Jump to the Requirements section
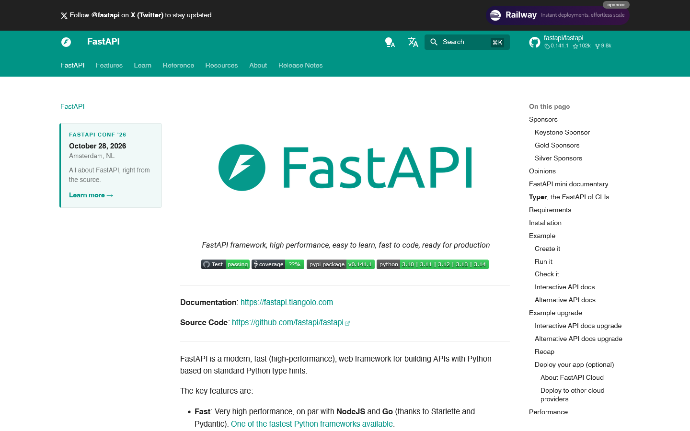 pos(550,210)
